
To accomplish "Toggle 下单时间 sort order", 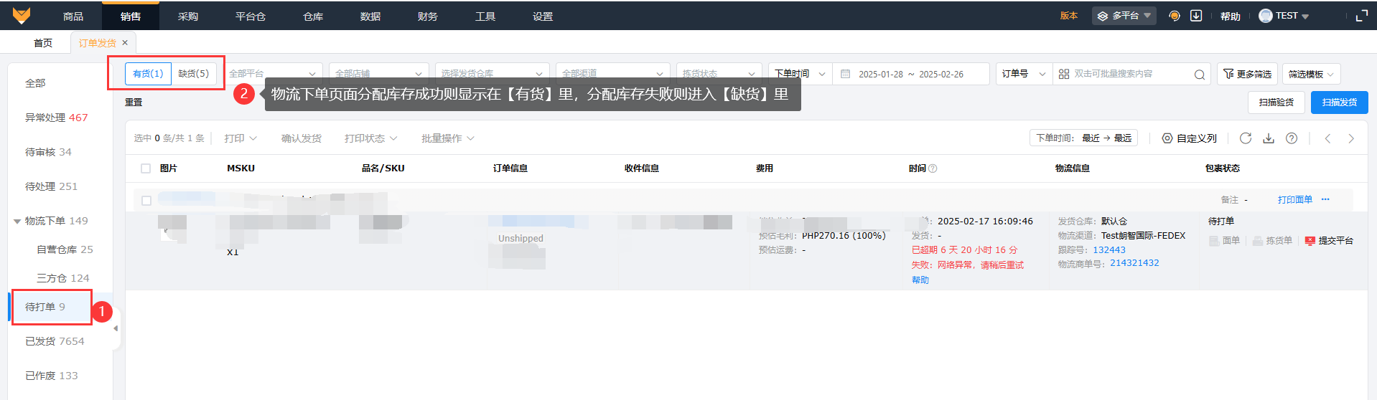I will tap(1084, 138).
